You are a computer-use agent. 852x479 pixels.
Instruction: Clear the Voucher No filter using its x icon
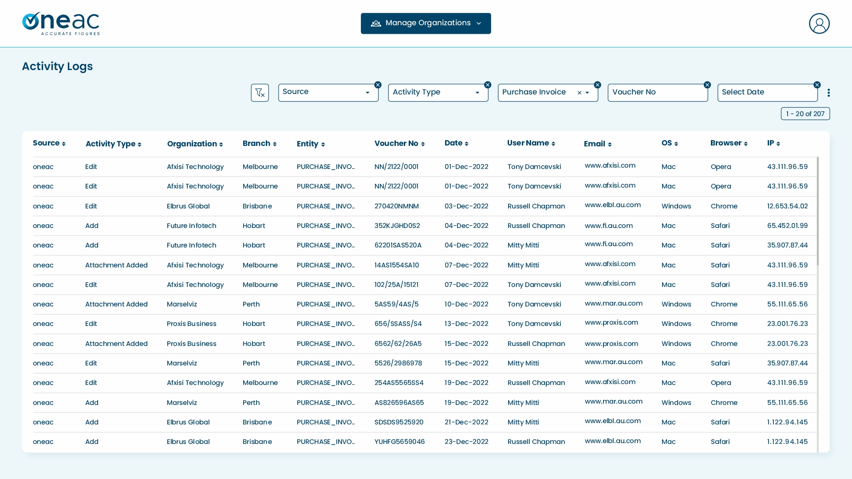point(707,84)
